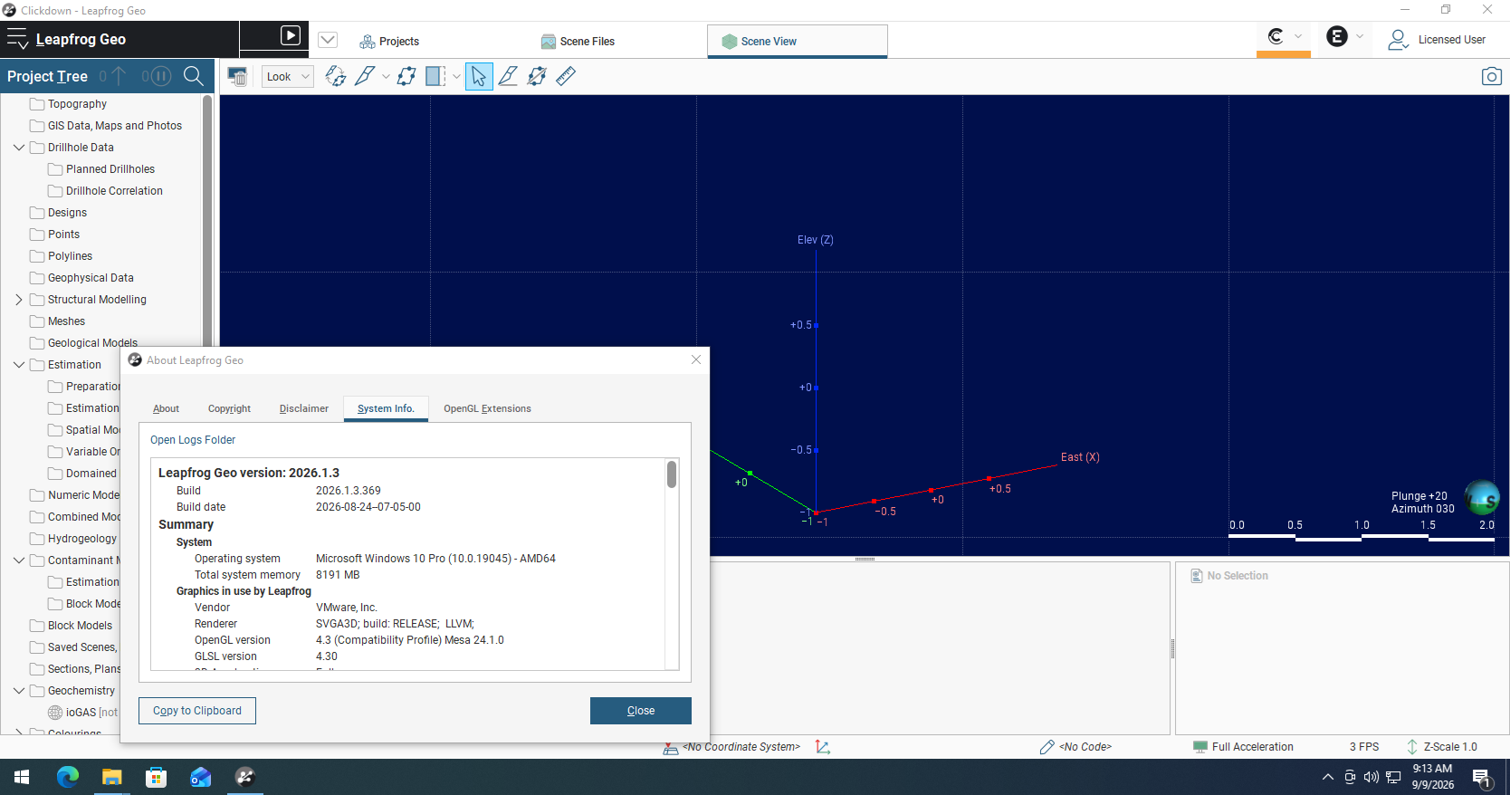Select Geophysical Data in the tree
This screenshot has height=795, width=1510.
tap(91, 278)
